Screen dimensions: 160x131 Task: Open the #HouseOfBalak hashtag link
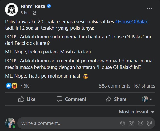pos(132,22)
